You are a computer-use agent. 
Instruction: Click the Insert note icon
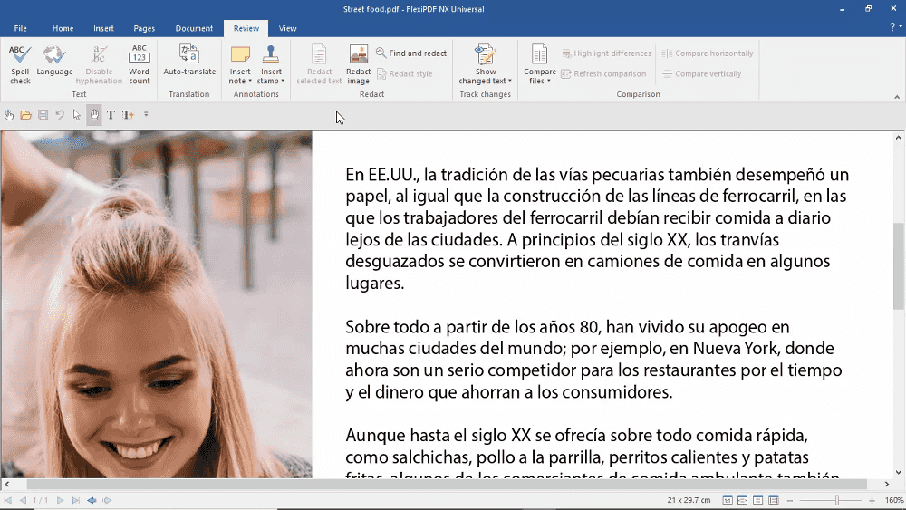(240, 55)
